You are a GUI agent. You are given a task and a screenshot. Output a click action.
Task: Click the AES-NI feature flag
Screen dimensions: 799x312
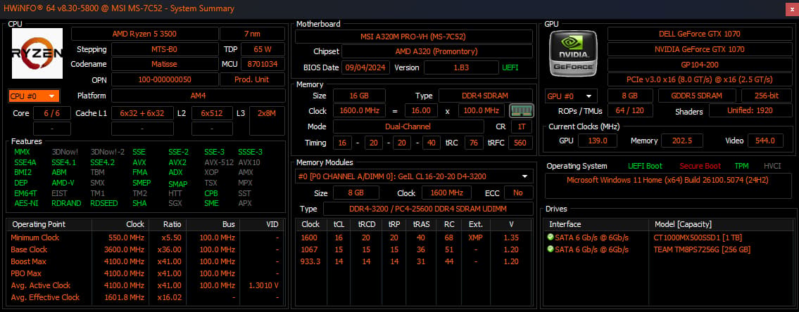(x=25, y=203)
